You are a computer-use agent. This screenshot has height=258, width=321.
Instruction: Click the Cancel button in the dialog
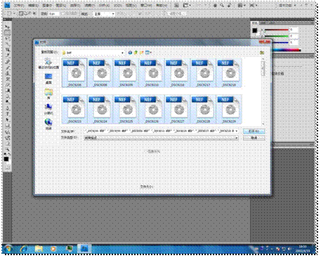point(254,138)
